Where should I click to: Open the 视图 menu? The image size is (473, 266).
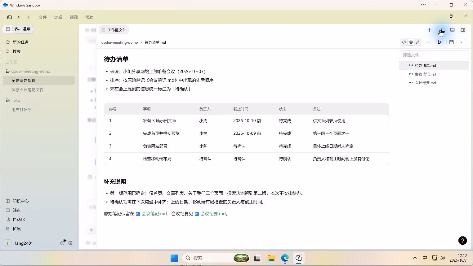(74, 17)
